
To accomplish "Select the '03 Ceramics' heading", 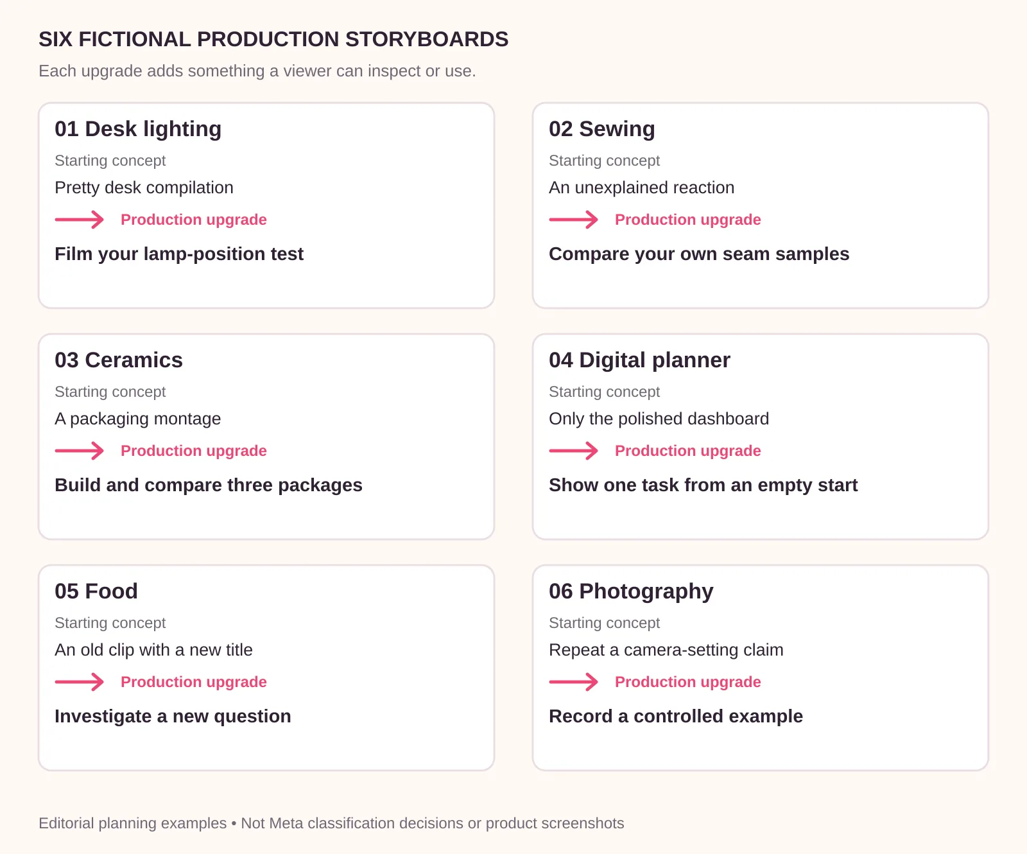I will click(119, 360).
